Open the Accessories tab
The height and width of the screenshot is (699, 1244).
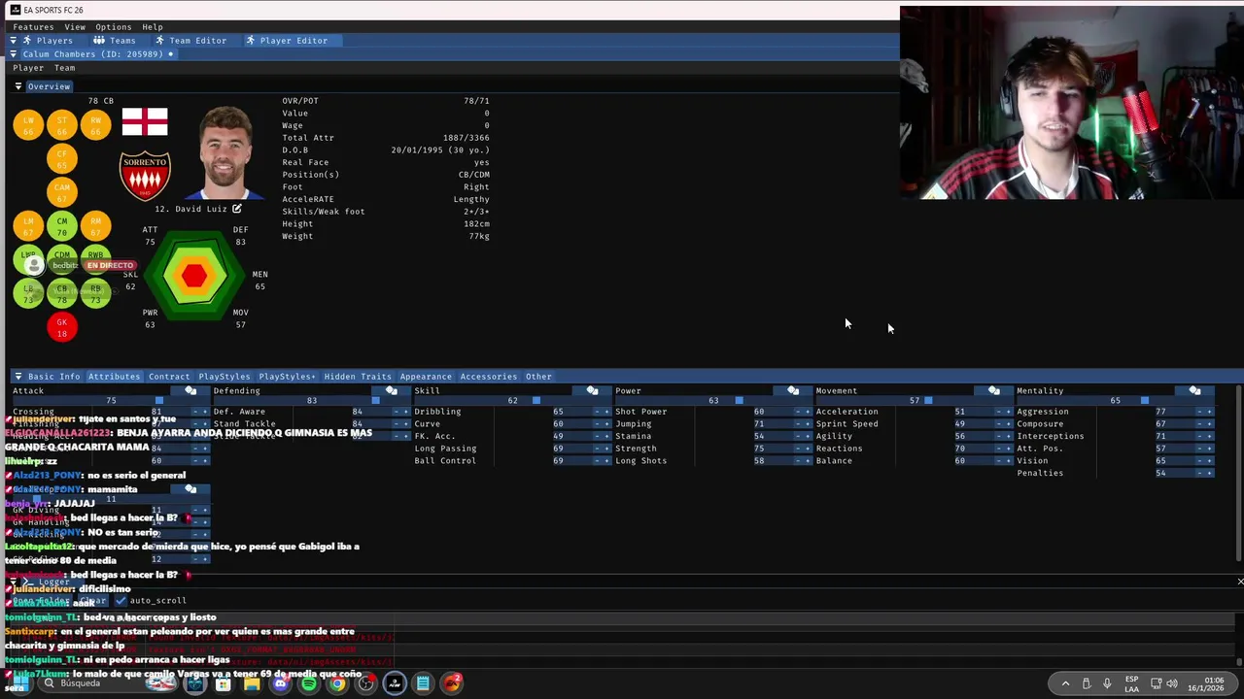(x=489, y=377)
